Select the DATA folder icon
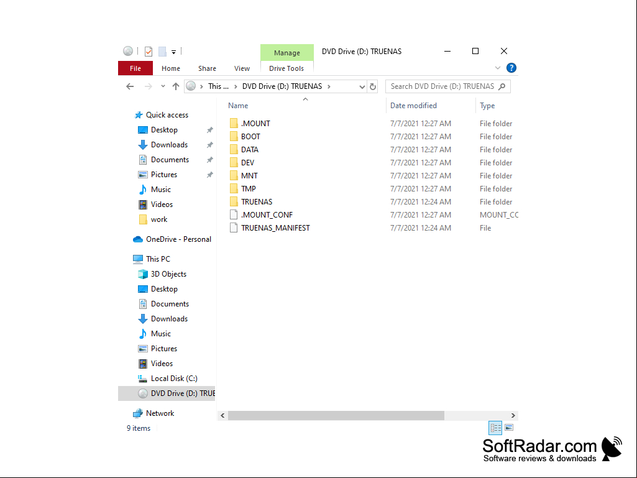The image size is (637, 478). (x=234, y=149)
